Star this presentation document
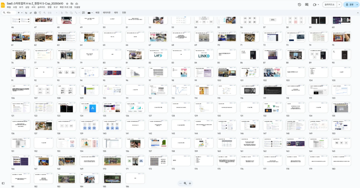 (x=67, y=3)
